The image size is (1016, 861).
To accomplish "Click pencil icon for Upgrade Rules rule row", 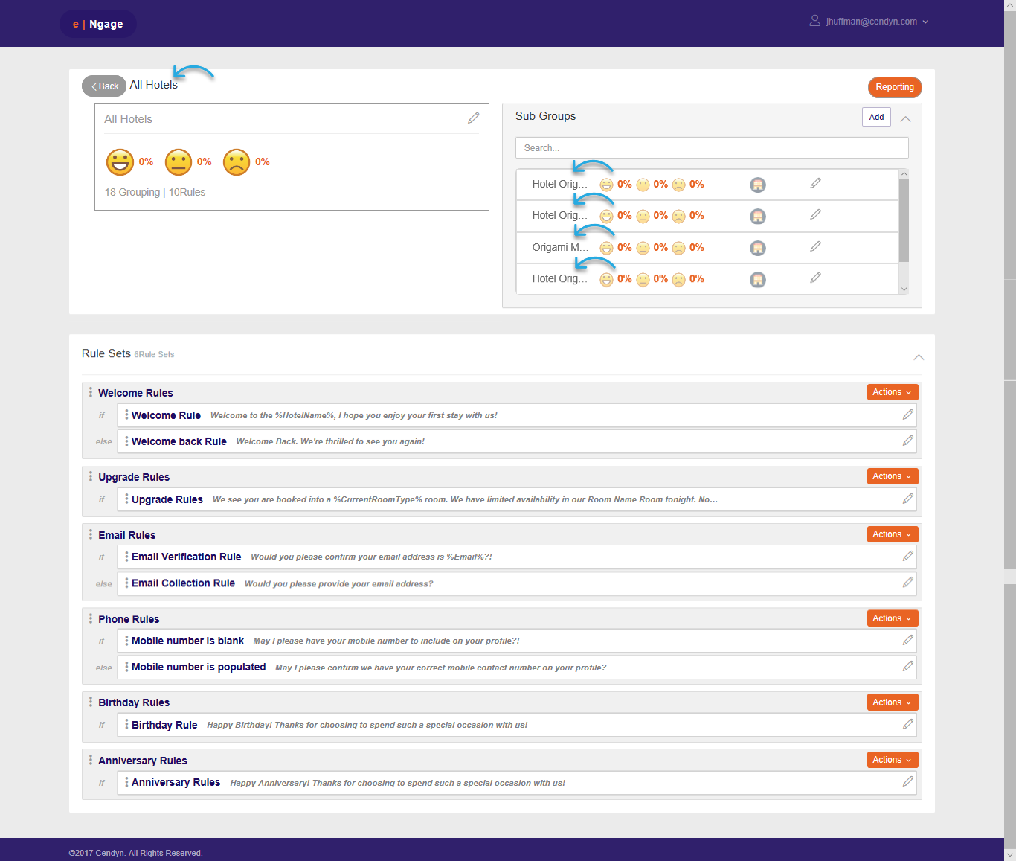I will 907,499.
